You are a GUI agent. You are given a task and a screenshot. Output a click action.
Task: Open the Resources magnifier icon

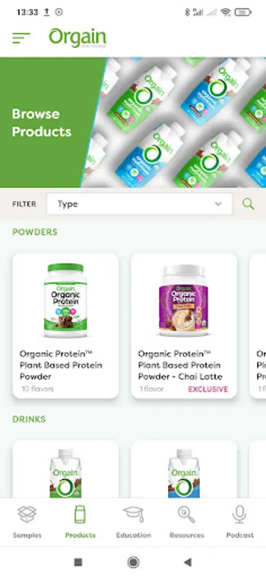(x=187, y=514)
